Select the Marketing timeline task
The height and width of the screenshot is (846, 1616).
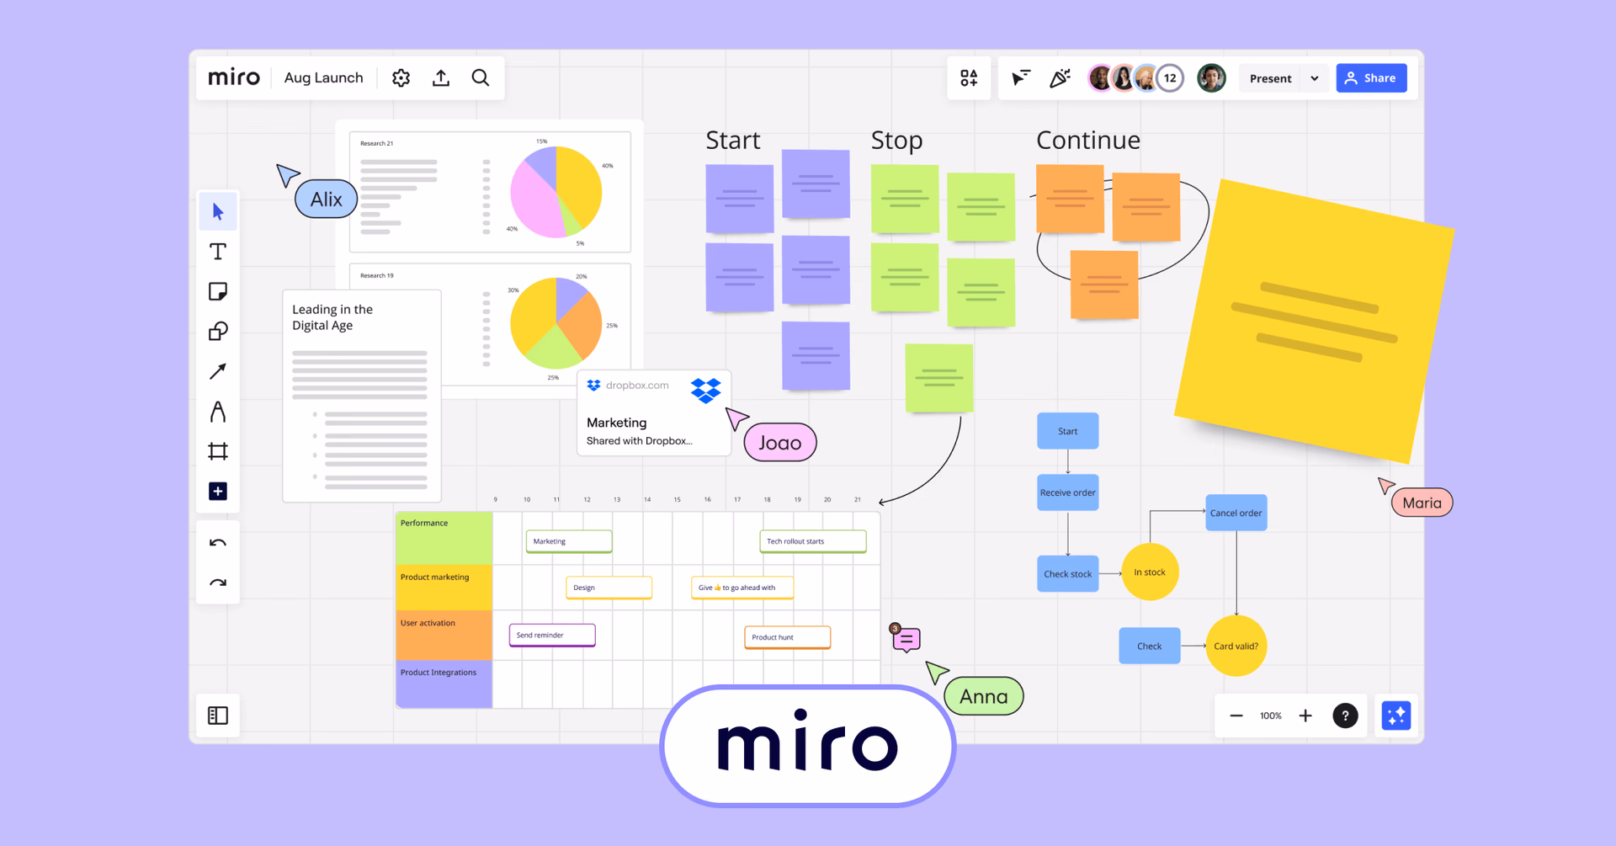pyautogui.click(x=569, y=541)
